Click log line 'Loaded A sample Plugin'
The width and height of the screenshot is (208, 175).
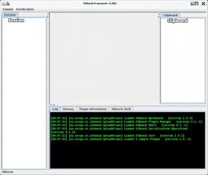pyautogui.click(x=121, y=139)
